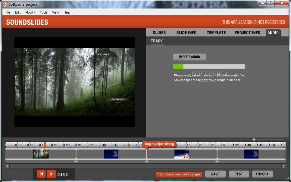This screenshot has width=291, height=182.
Task: Open the View menu
Action: [x=55, y=12]
